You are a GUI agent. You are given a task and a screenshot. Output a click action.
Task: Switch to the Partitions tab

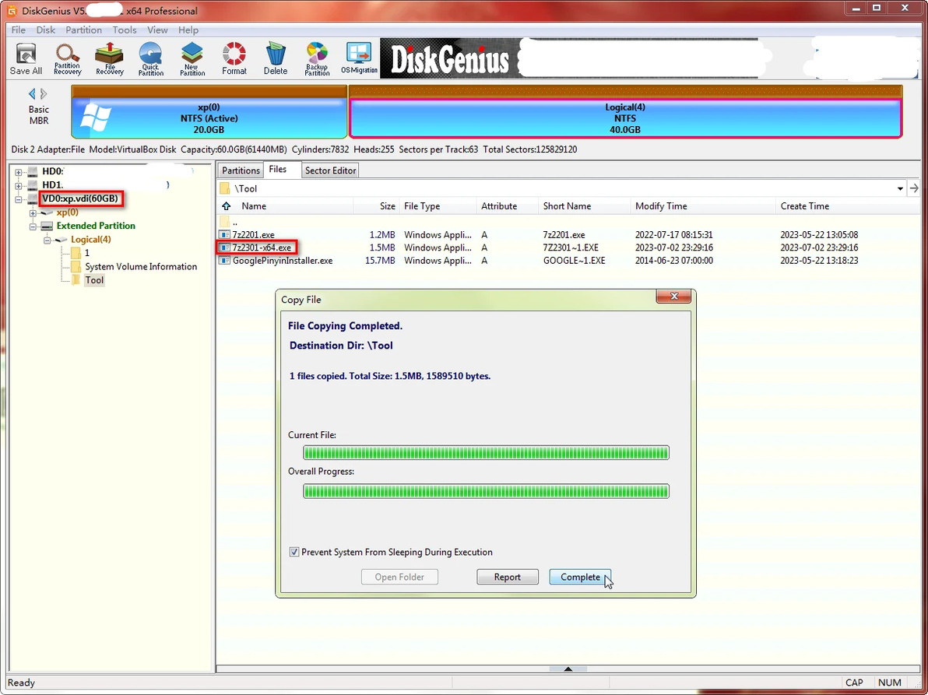point(241,170)
